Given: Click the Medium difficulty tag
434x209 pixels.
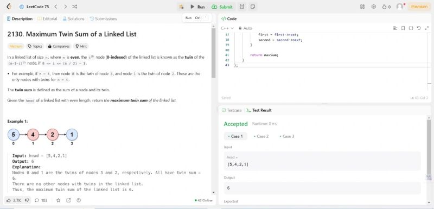Looking at the screenshot, I should tap(16, 46).
